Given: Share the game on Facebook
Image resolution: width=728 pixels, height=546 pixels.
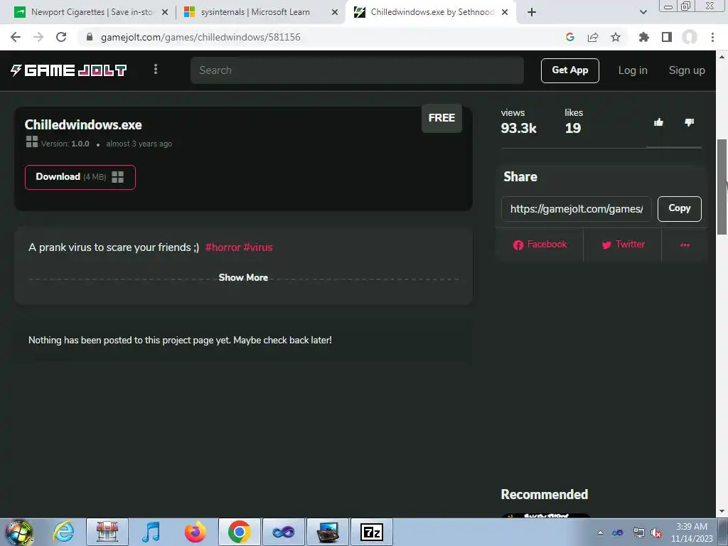Looking at the screenshot, I should point(540,245).
